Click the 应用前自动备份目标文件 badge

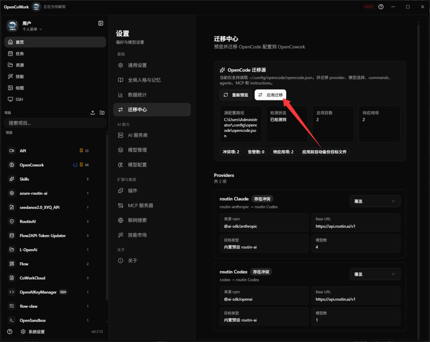pos(324,152)
